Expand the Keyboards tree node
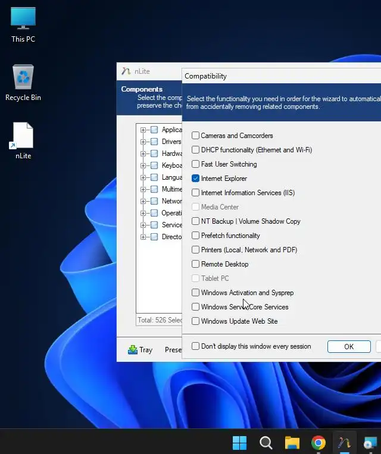This screenshot has width=381, height=454. (x=143, y=165)
